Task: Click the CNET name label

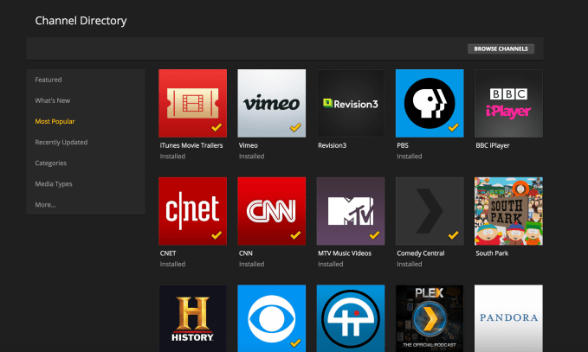Action: tap(168, 253)
